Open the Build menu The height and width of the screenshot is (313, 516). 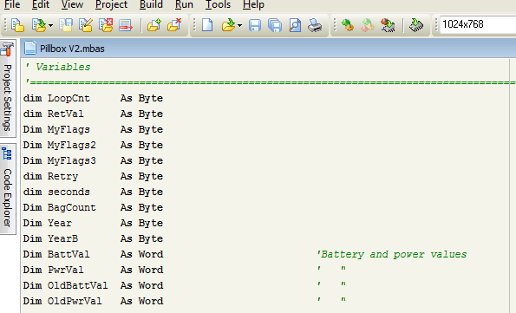(151, 5)
